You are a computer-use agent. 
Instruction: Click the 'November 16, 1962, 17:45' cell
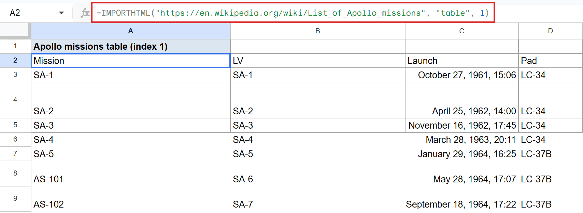(x=462, y=125)
